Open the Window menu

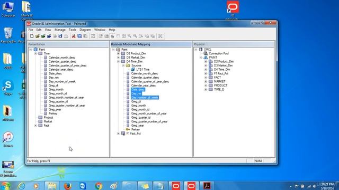pos(100,30)
